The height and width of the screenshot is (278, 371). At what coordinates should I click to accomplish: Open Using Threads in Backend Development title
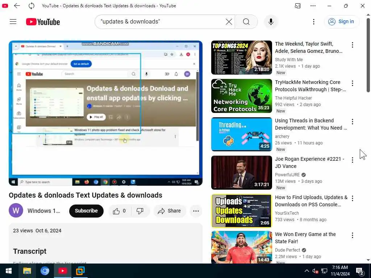point(311,124)
